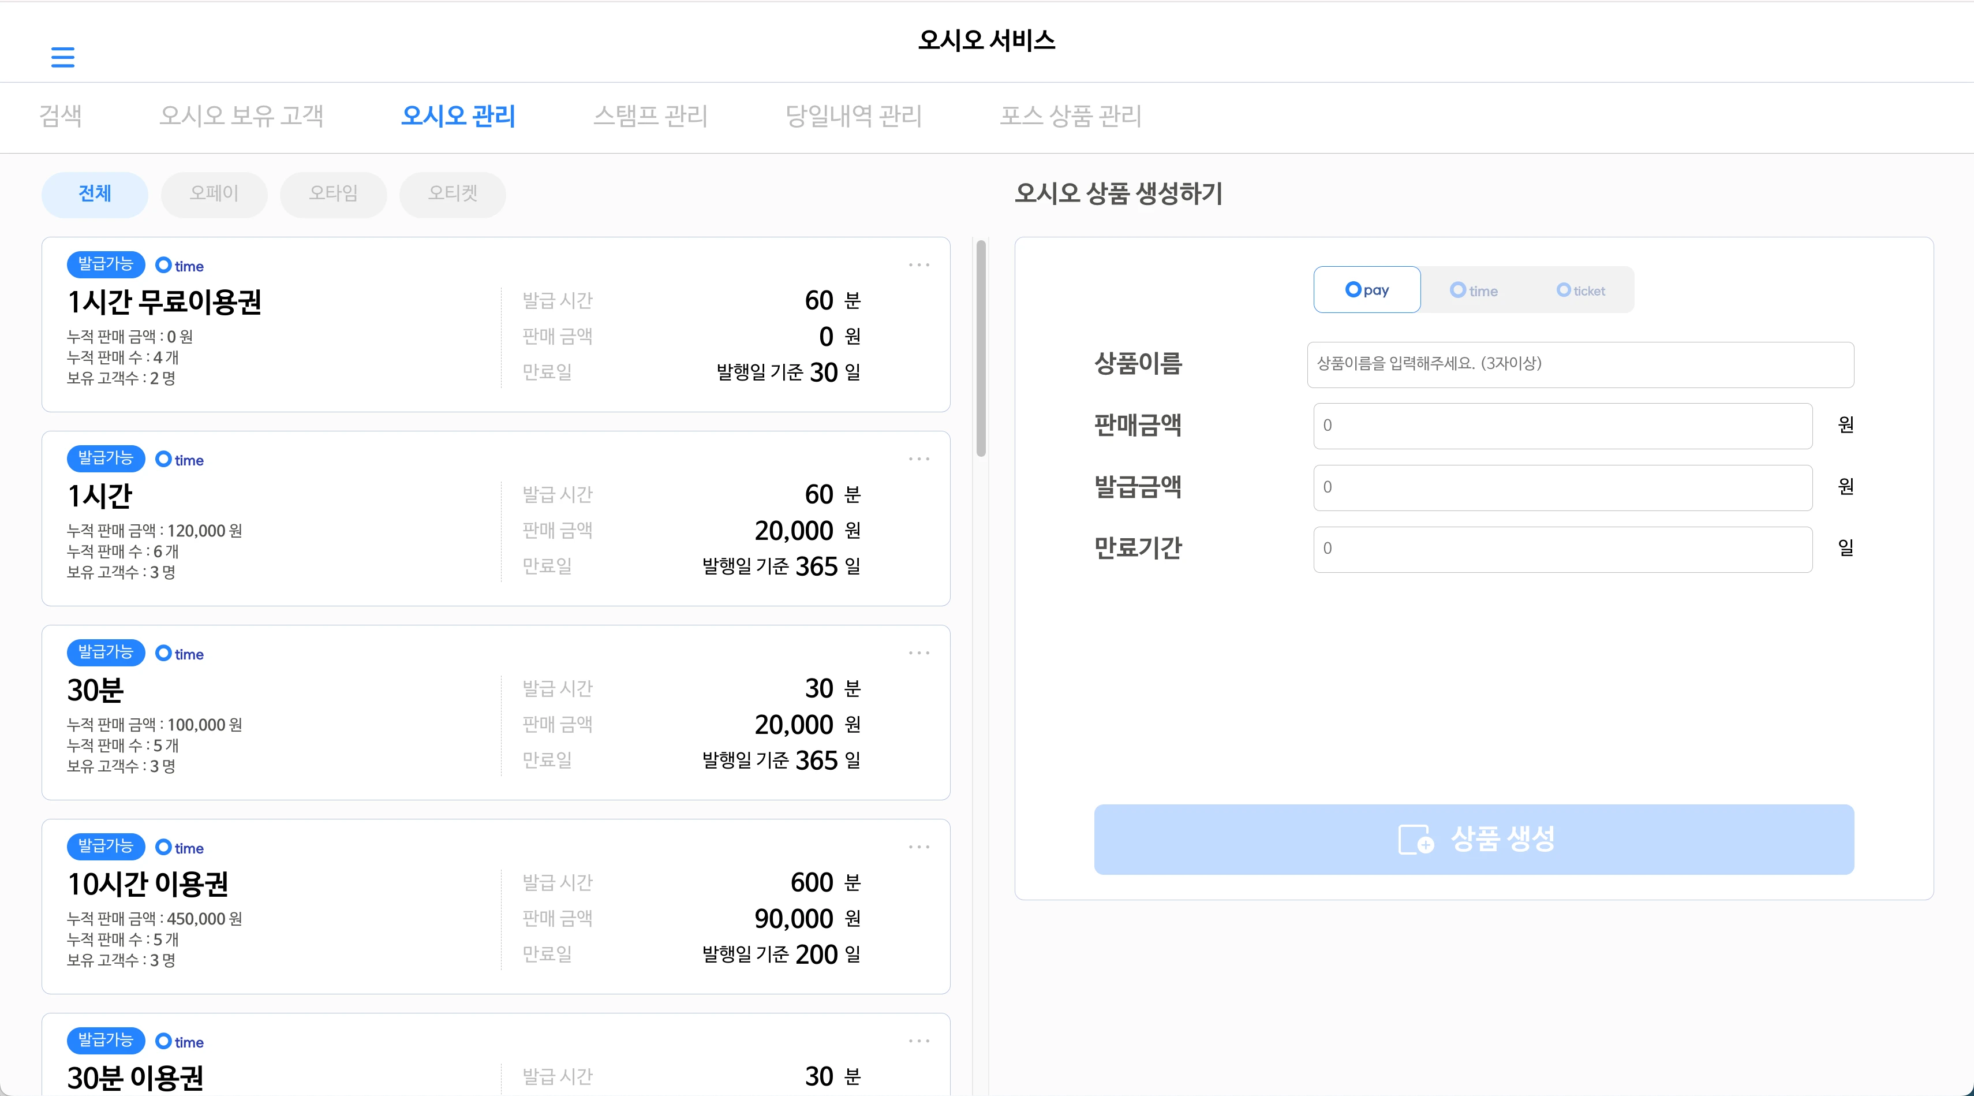1974x1096 pixels.
Task: Open more options for 1시간 무료이용권 card
Action: click(x=919, y=265)
